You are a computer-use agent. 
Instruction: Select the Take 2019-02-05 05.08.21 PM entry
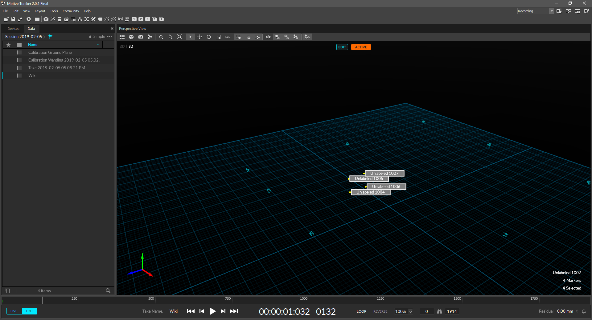pos(56,68)
